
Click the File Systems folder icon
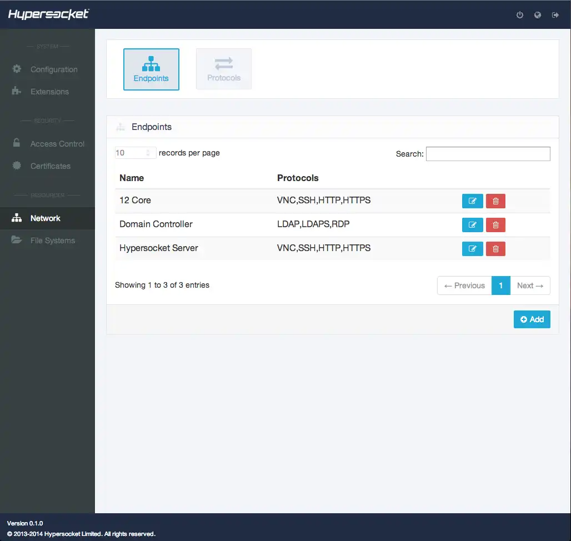[x=17, y=239]
